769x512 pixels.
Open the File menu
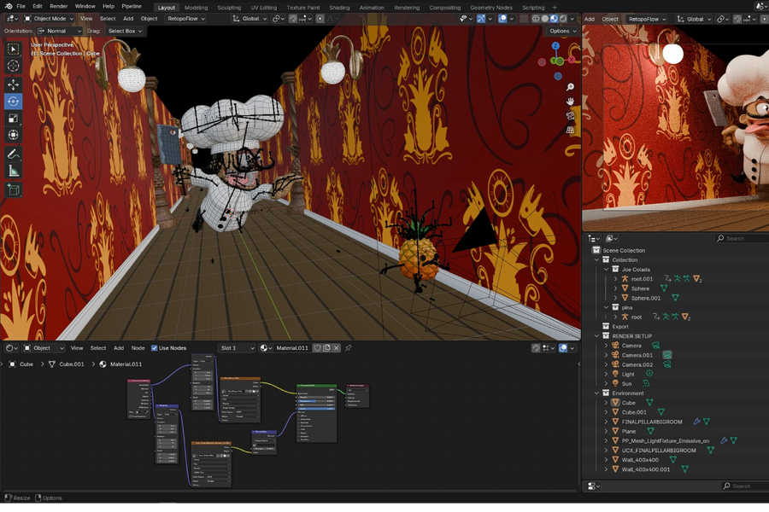(x=21, y=6)
